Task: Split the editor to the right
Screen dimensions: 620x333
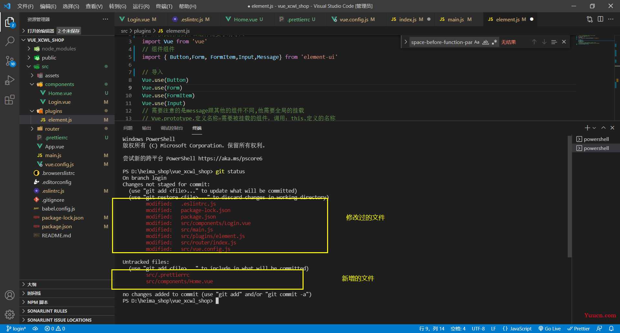Action: coord(600,19)
